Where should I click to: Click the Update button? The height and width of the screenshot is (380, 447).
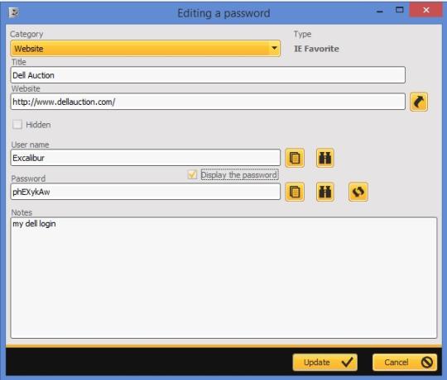point(325,362)
